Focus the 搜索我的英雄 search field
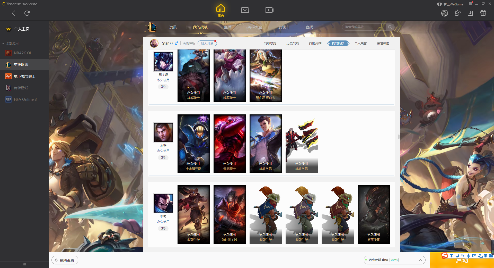 click(x=364, y=27)
